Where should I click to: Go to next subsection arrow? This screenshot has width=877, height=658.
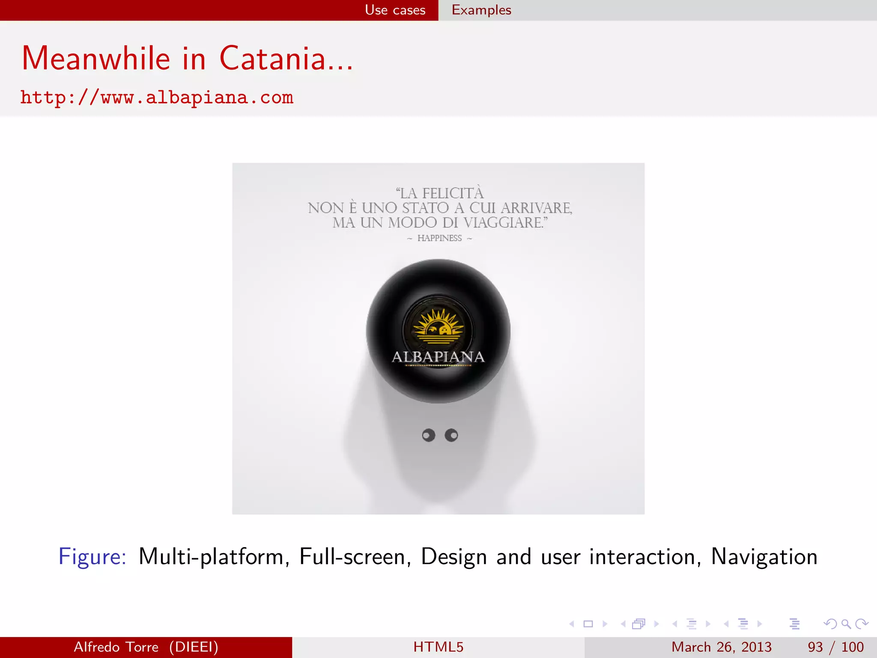tap(708, 624)
